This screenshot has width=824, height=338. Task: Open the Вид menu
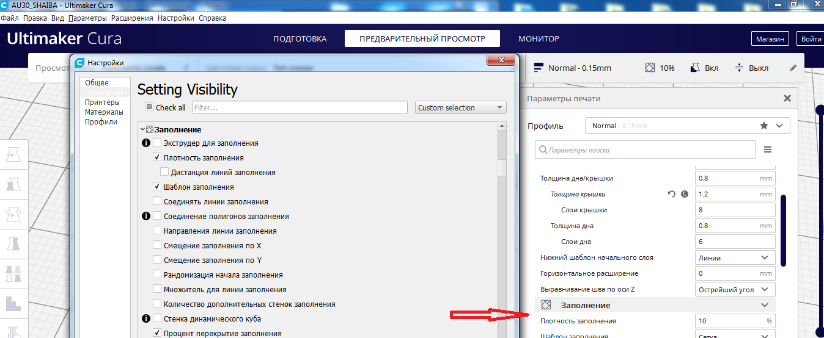[x=57, y=18]
